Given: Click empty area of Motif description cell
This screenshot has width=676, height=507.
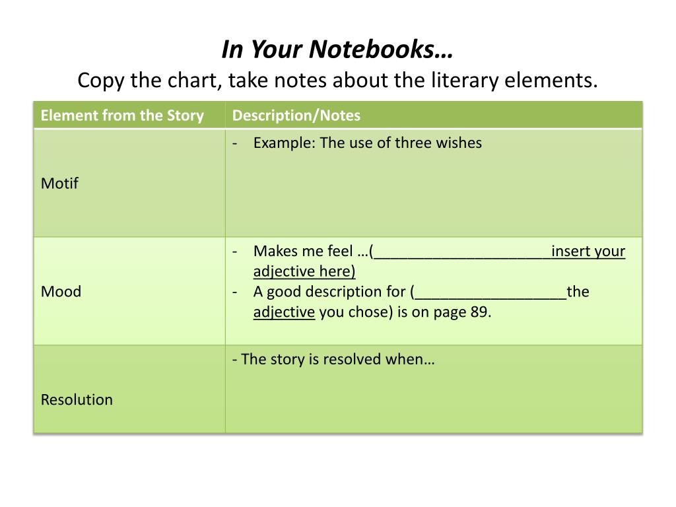Looking at the screenshot, I should 434,194.
